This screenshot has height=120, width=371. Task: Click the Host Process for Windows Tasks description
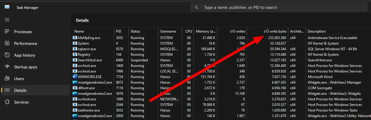pyautogui.click(x=333, y=110)
